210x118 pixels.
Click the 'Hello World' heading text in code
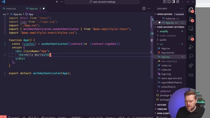34,55
